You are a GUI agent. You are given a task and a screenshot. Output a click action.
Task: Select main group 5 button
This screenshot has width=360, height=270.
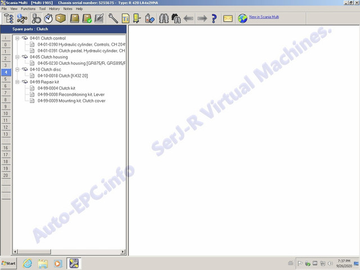tap(6, 79)
